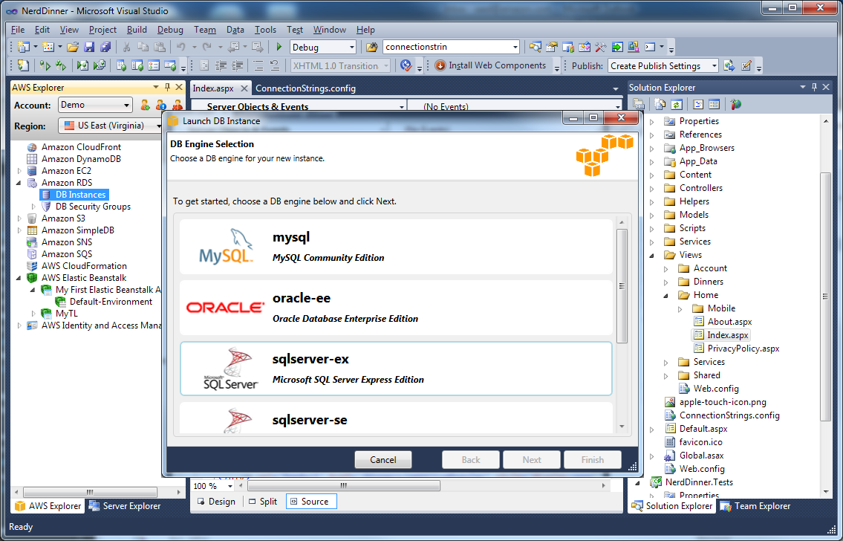Refresh the Solution Explorer
843x541 pixels.
point(677,105)
